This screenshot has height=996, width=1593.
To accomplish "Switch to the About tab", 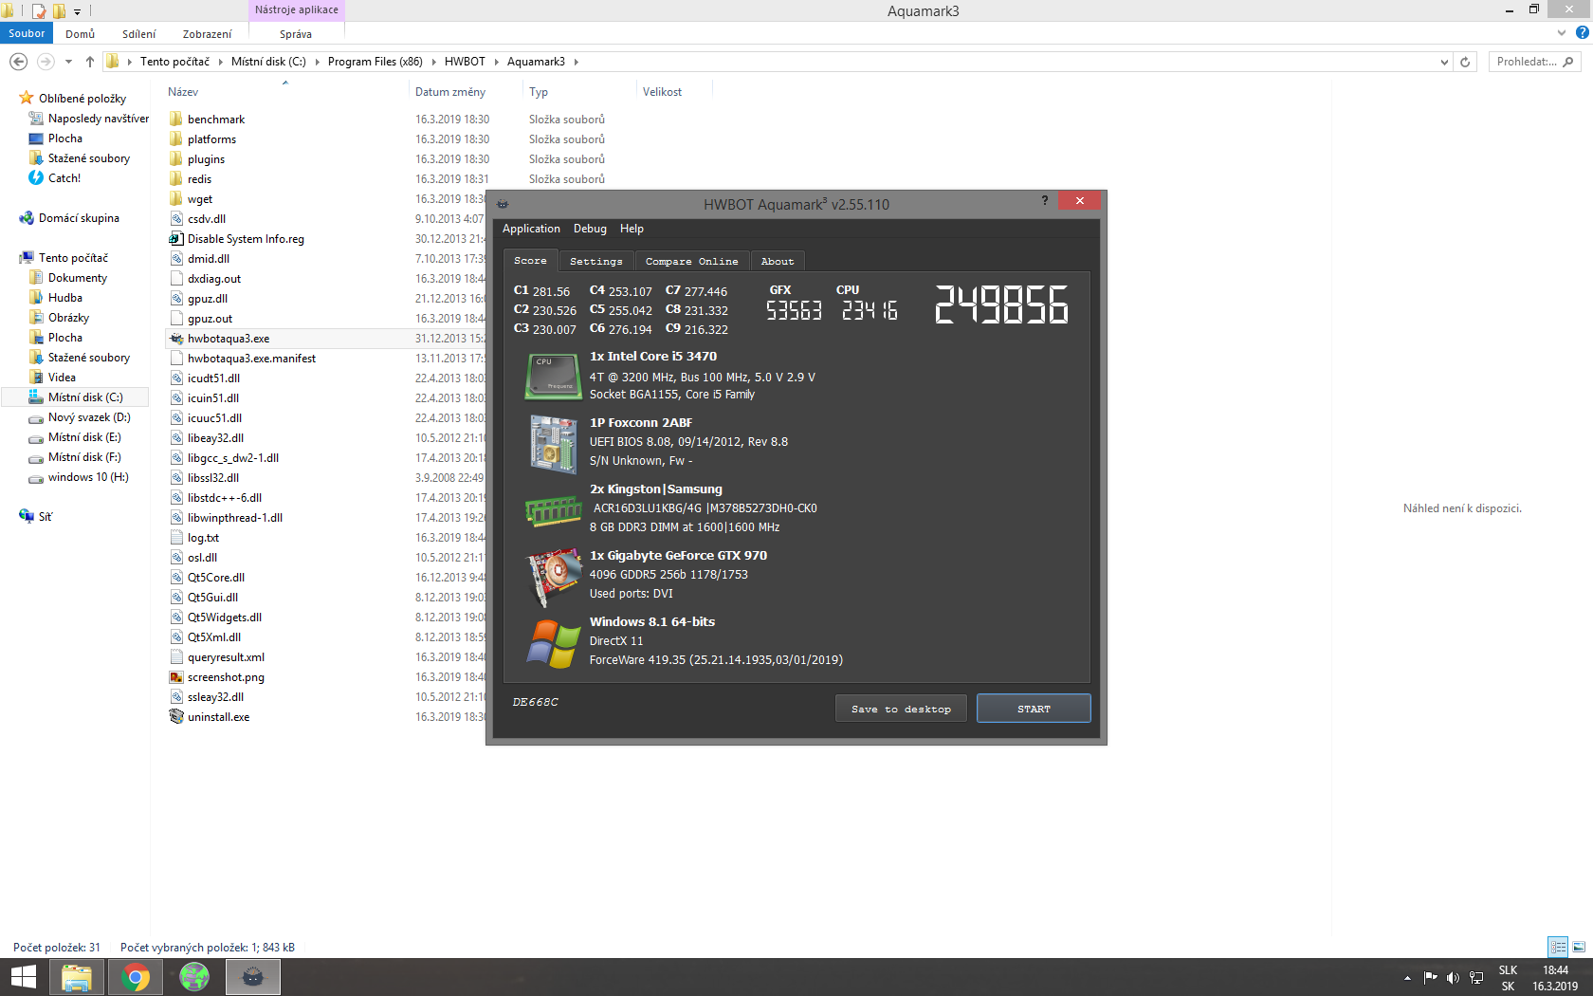I will point(778,261).
